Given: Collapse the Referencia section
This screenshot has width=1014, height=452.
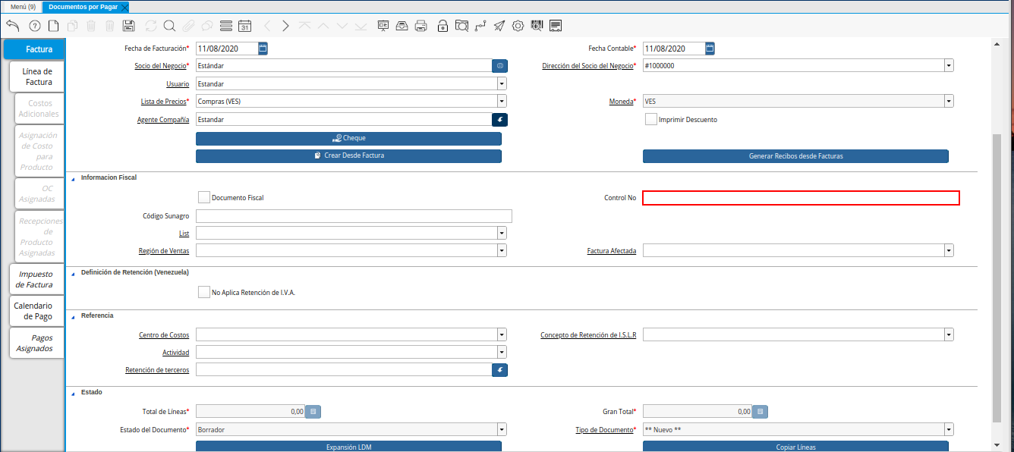Looking at the screenshot, I should click(74, 315).
